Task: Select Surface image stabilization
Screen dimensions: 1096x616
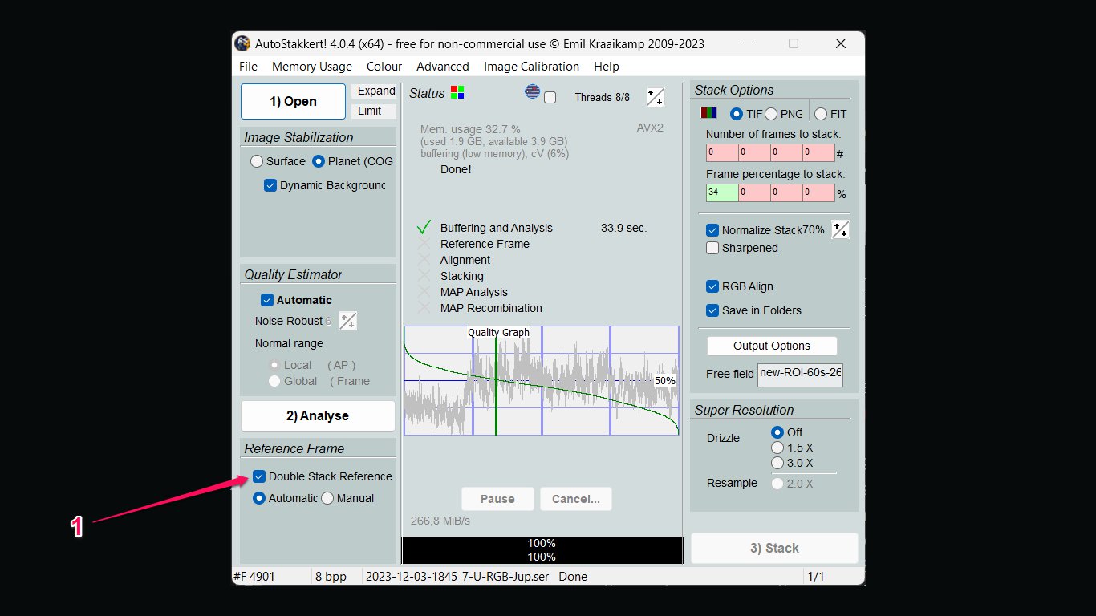Action: (x=257, y=161)
